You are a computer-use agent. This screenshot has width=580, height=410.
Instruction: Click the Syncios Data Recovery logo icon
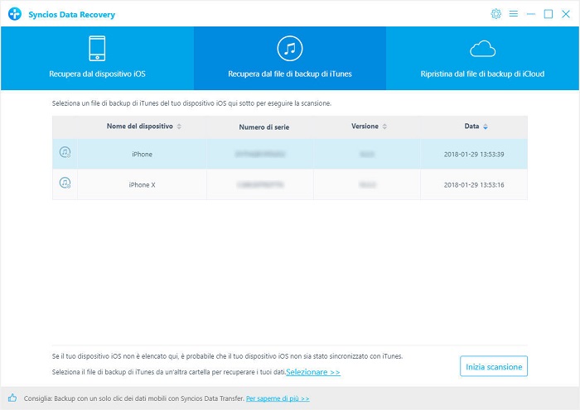(15, 14)
